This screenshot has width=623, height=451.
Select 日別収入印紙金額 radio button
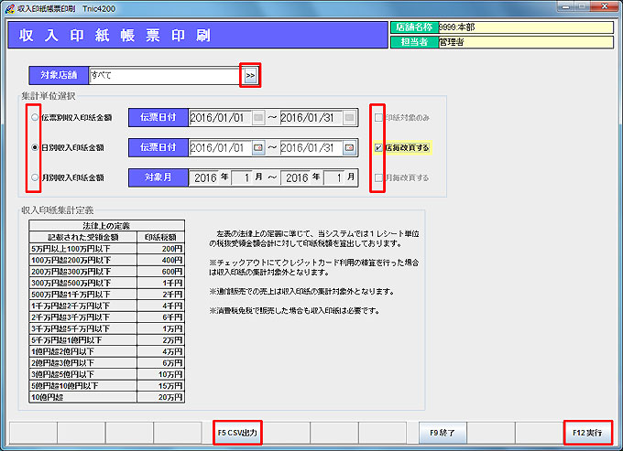(35, 147)
